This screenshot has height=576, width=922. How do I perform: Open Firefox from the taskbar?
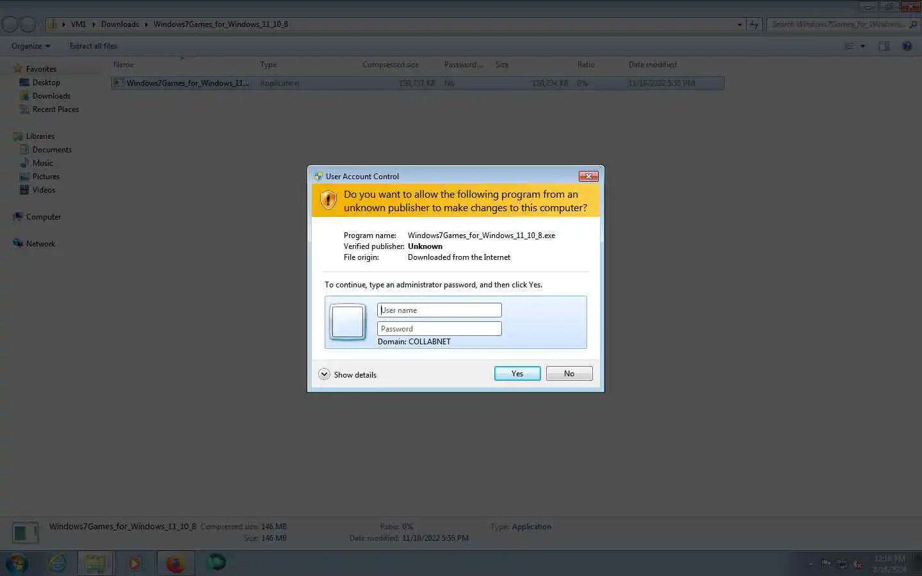175,563
